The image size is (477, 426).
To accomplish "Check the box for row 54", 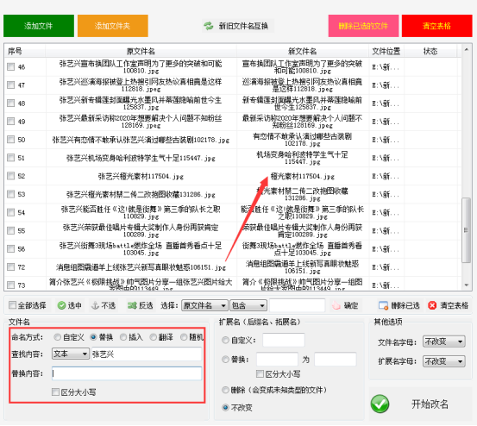I will [10, 212].
